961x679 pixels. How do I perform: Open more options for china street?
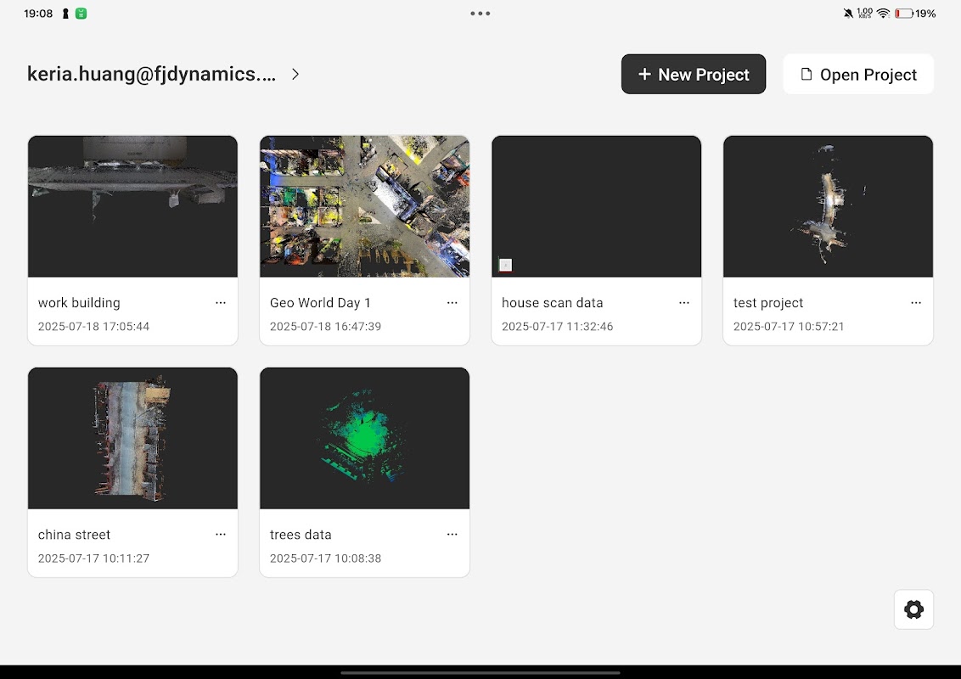coord(221,535)
